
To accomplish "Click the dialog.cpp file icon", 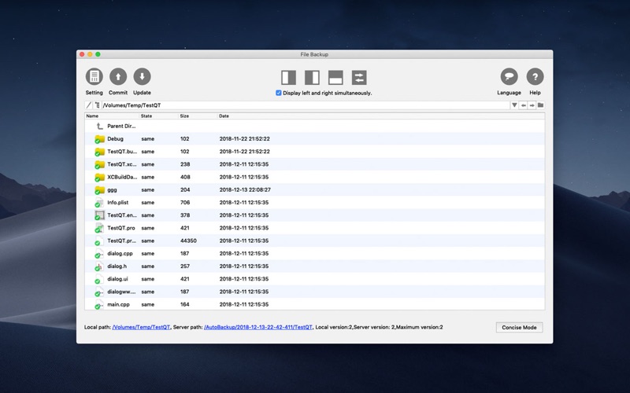I will tap(99, 253).
